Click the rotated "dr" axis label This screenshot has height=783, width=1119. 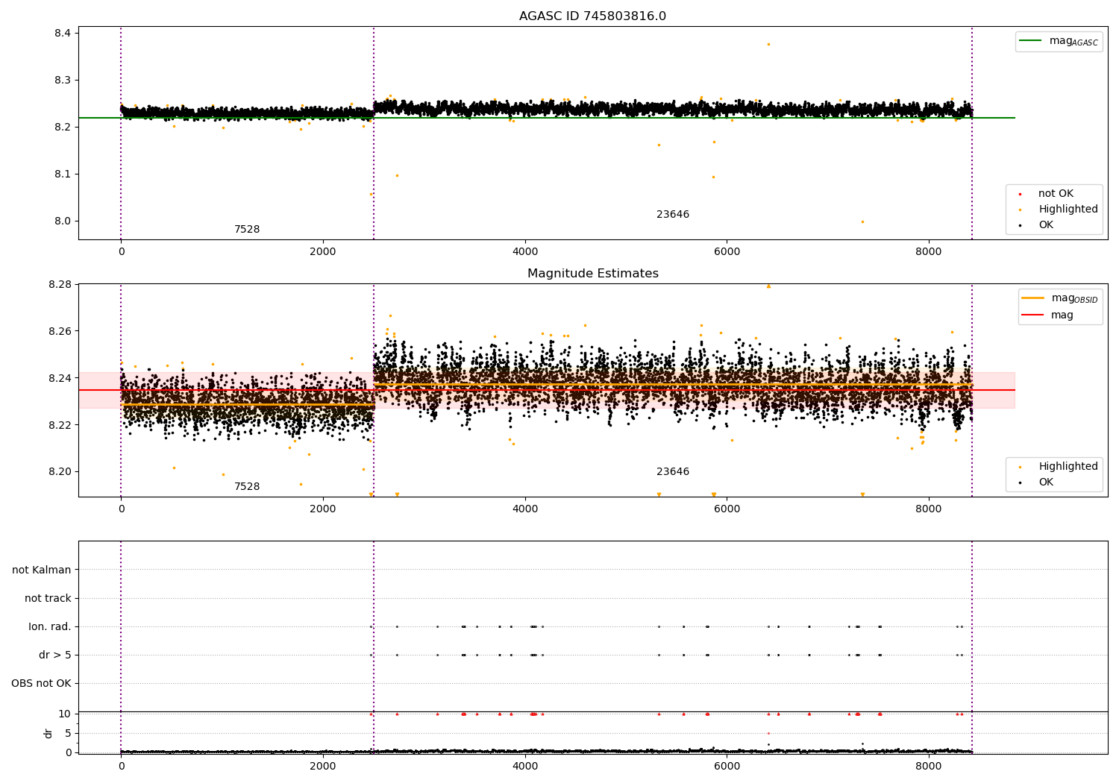[x=48, y=733]
